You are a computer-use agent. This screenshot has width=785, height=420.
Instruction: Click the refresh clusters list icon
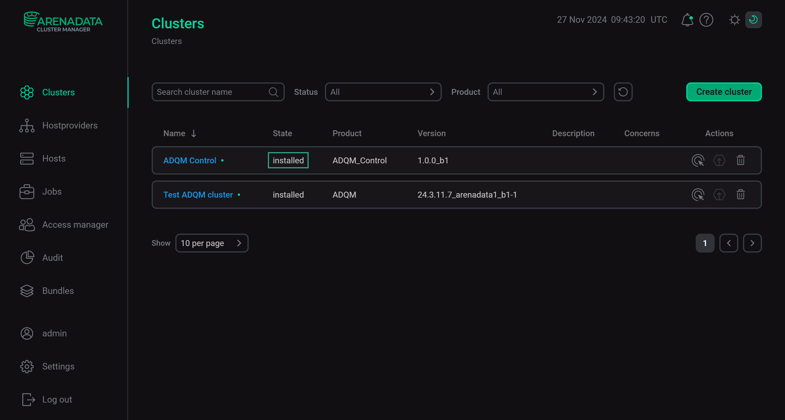(623, 92)
